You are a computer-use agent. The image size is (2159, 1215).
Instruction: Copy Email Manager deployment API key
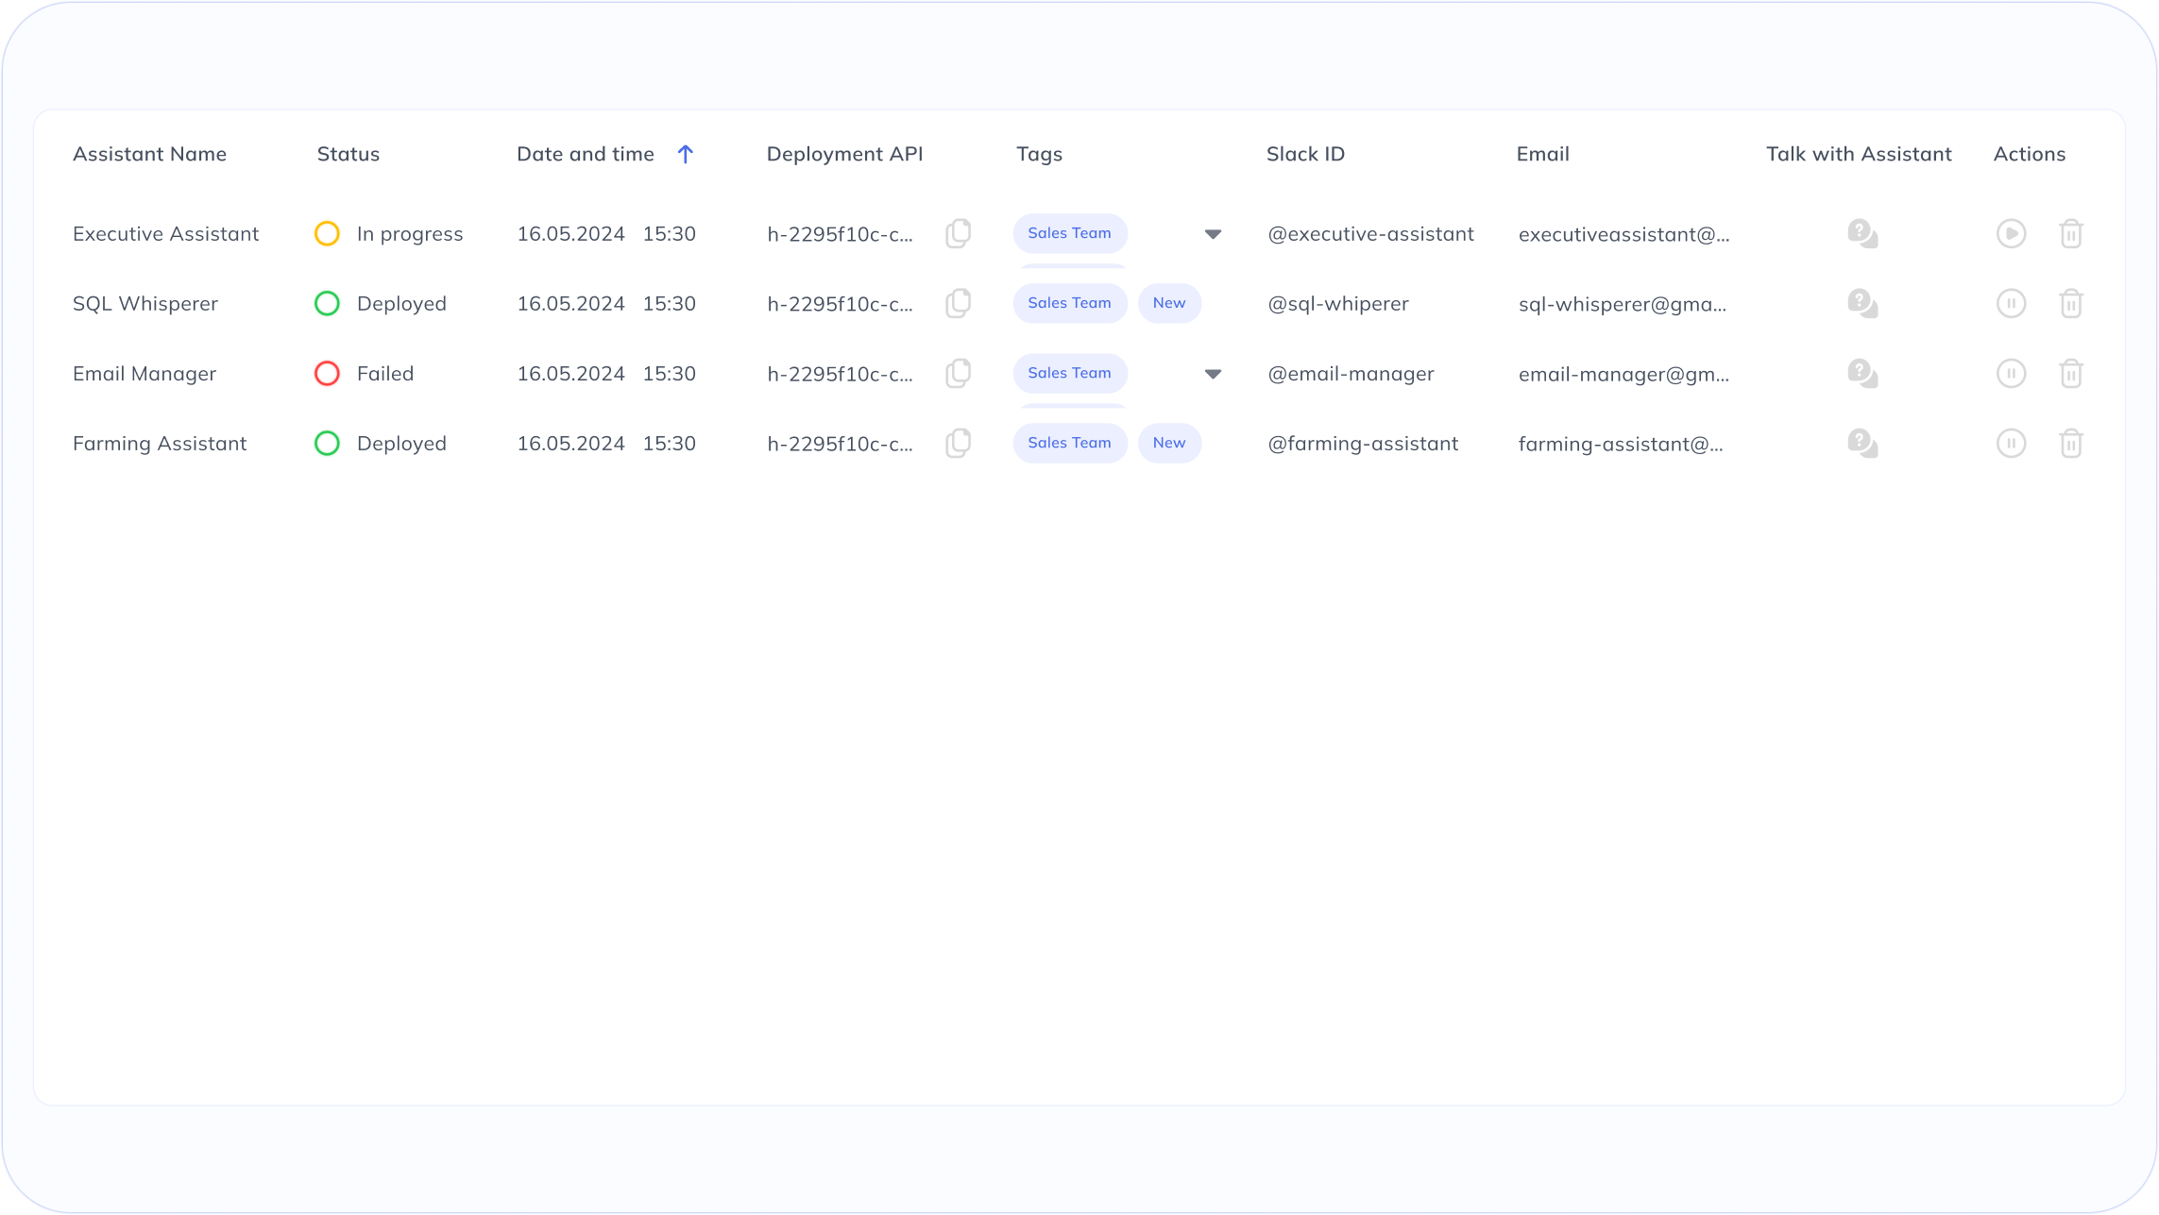[959, 373]
